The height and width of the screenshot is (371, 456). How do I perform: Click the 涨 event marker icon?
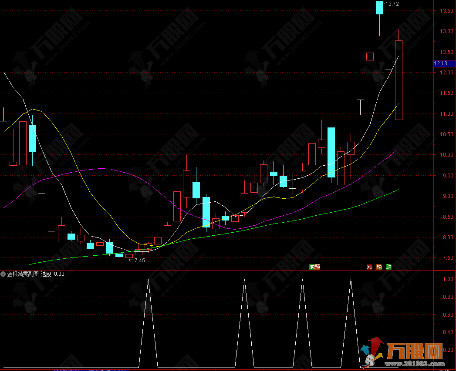point(369,267)
